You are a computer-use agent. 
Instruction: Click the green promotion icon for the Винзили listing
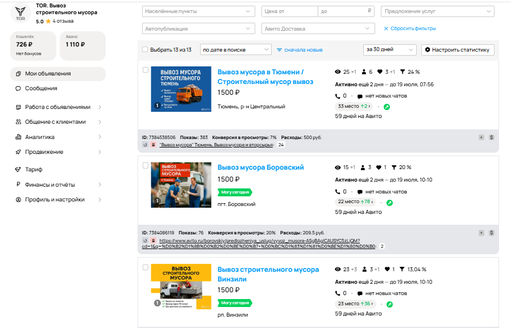click(x=389, y=304)
